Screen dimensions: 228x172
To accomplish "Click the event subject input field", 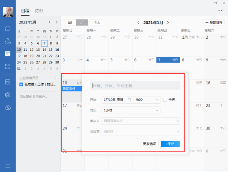I will point(135,85).
